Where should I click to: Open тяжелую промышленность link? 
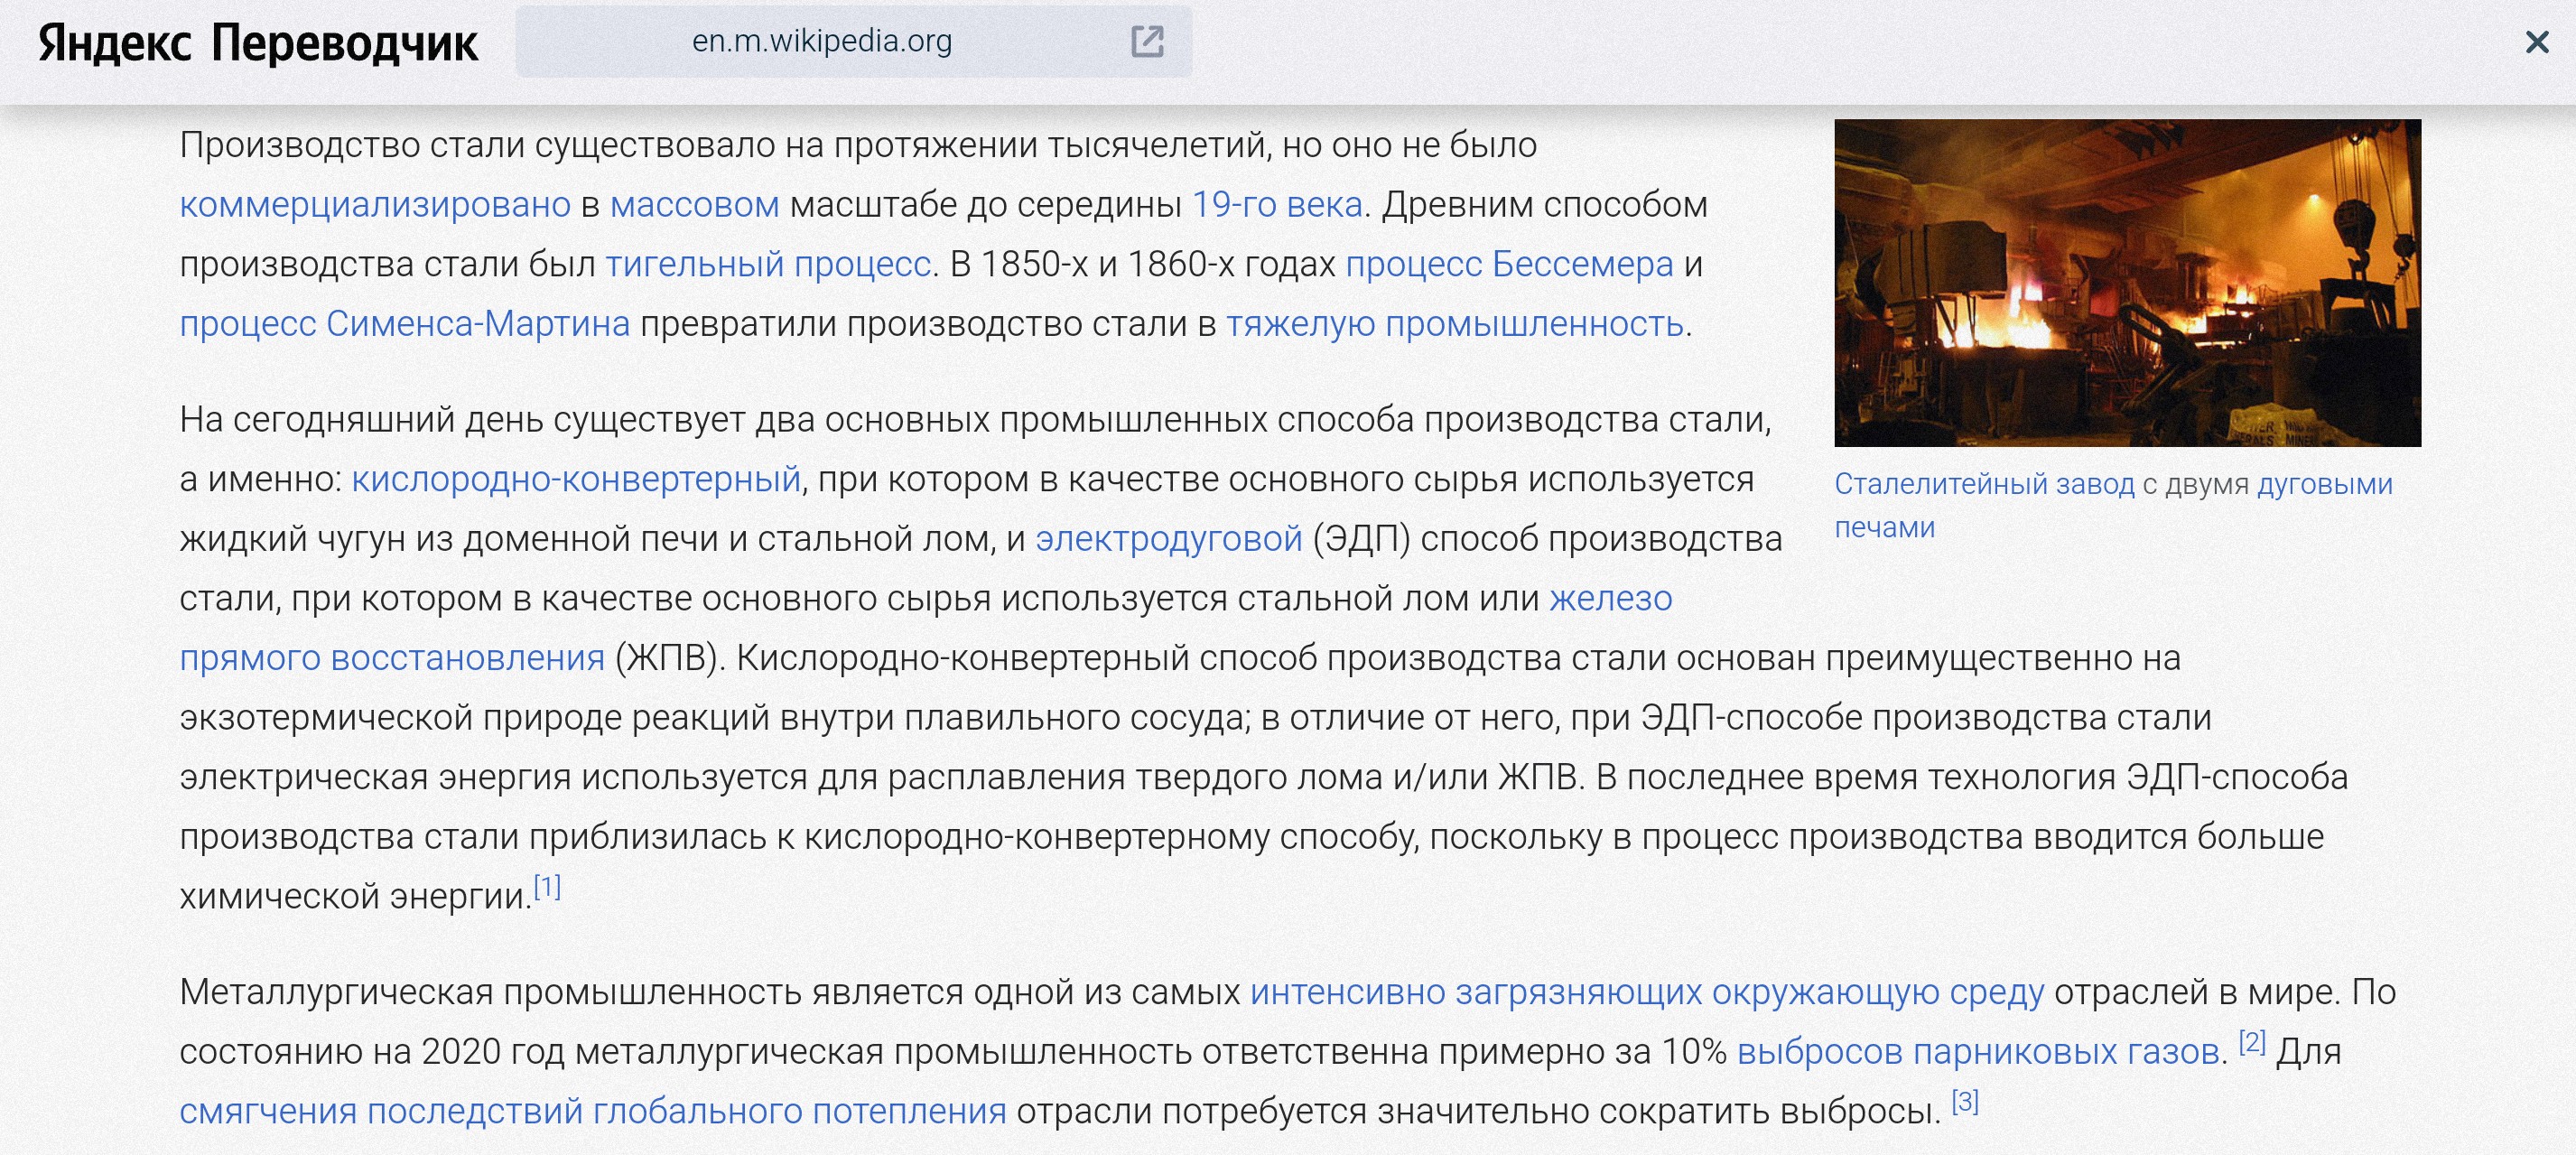point(1454,324)
